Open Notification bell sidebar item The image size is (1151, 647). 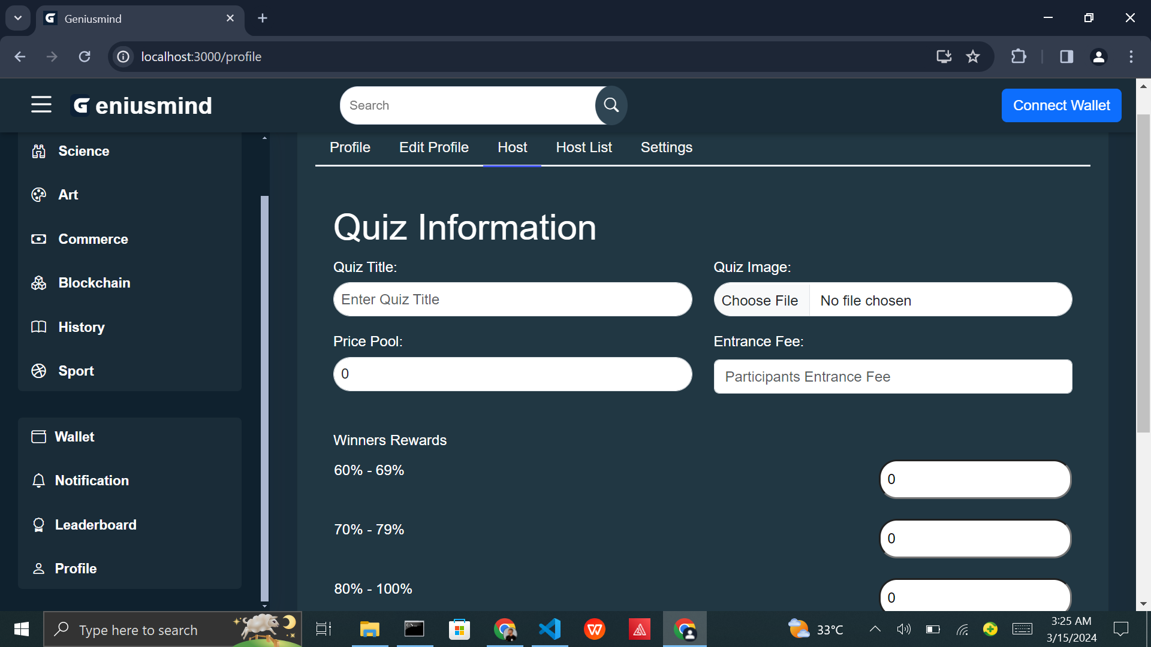[x=92, y=480]
